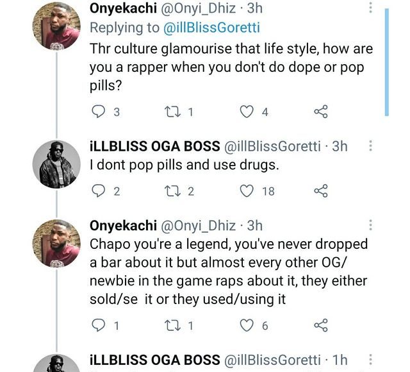This screenshot has width=410, height=372.
Task: Open more options on 'Chapo' tweet
Action: click(x=370, y=226)
